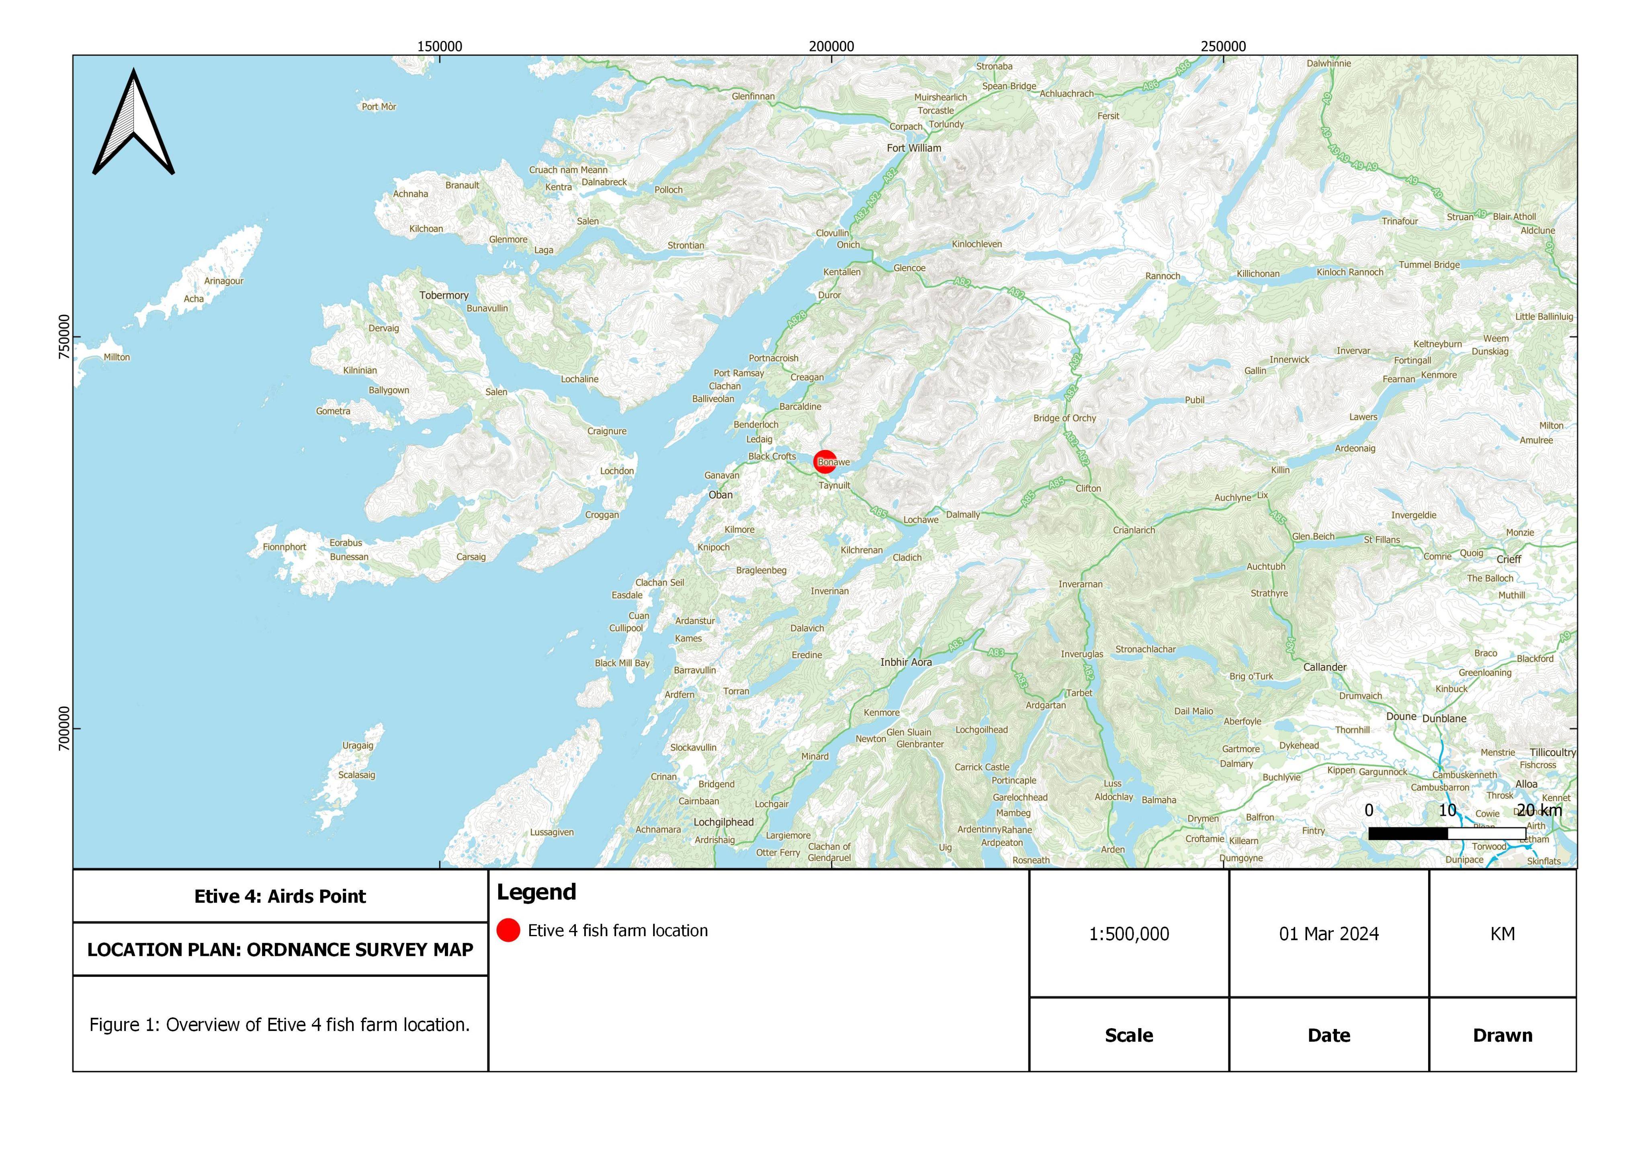Click the 'Etive 4: Airds Point' title
This screenshot has width=1646, height=1164.
(280, 897)
